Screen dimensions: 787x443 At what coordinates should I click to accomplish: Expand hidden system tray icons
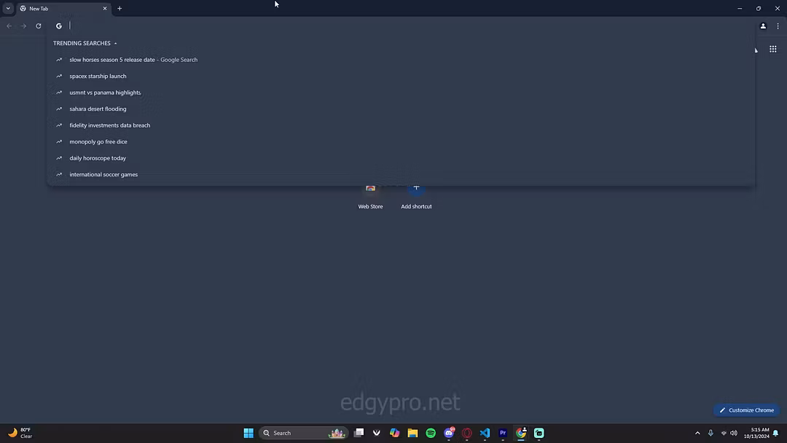click(x=697, y=433)
